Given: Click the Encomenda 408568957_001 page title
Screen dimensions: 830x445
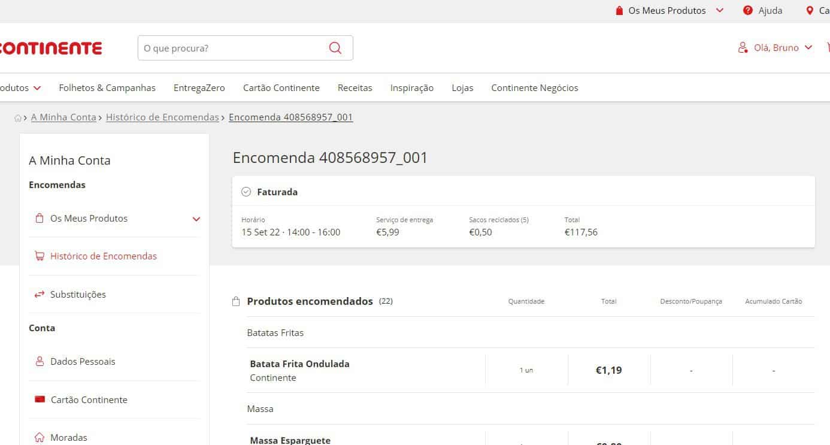Looking at the screenshot, I should (331, 158).
